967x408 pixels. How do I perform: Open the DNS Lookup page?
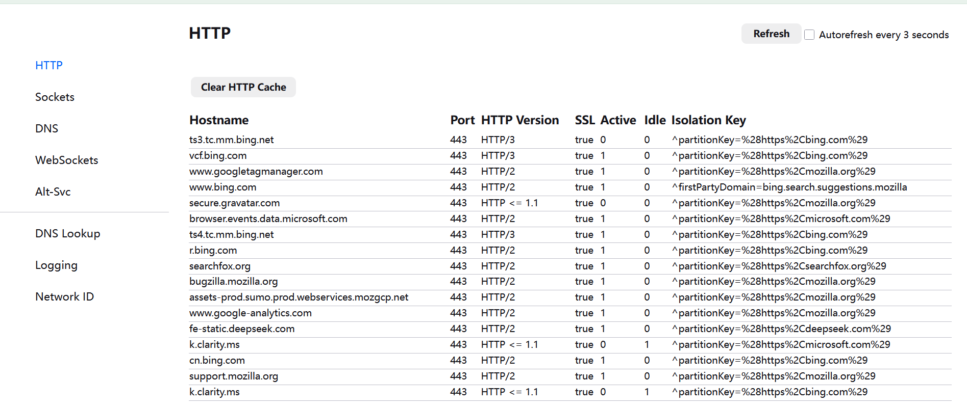click(67, 233)
